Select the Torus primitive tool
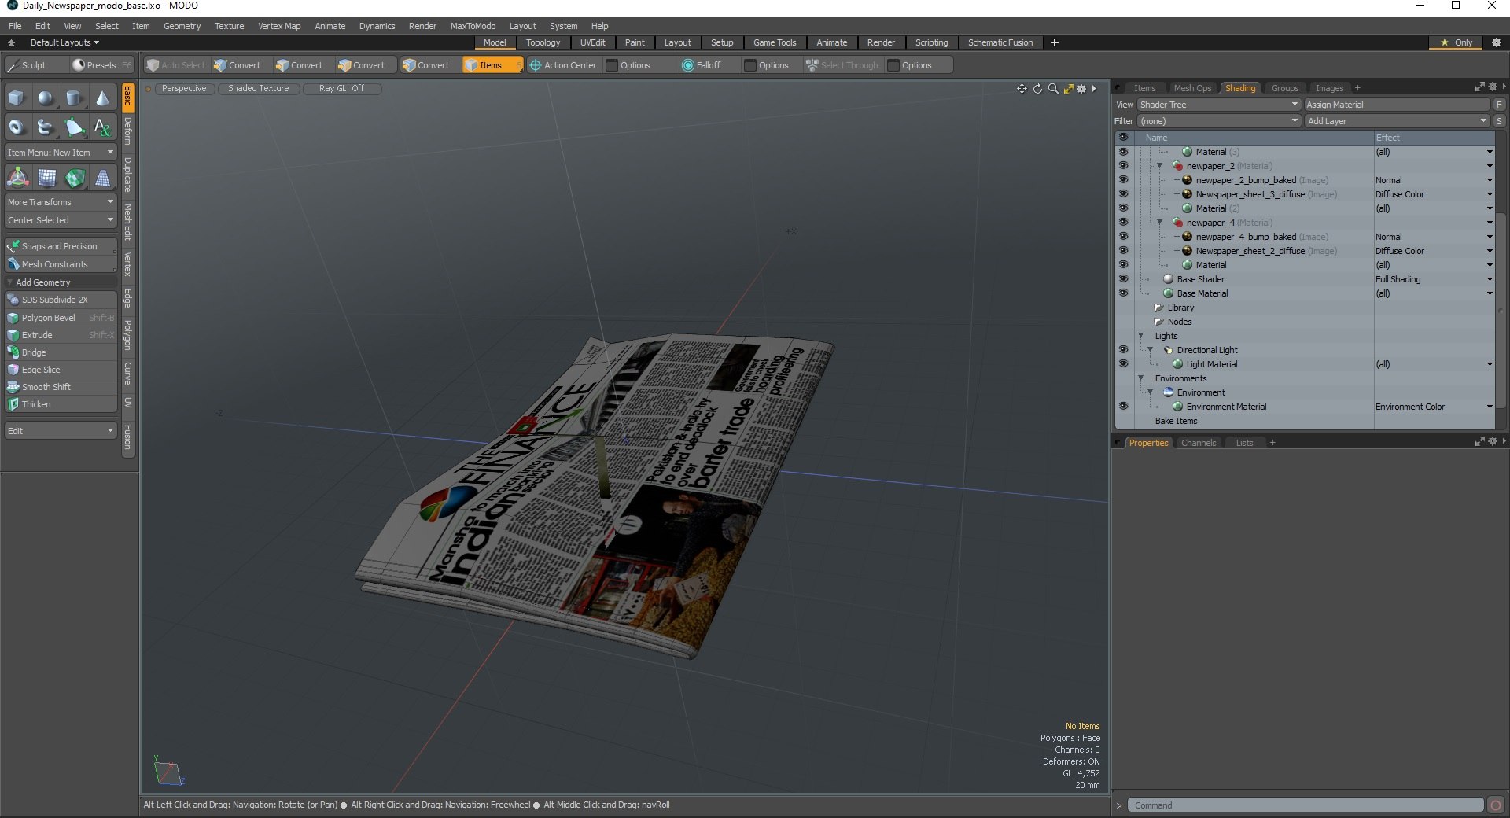The width and height of the screenshot is (1510, 818). pyautogui.click(x=17, y=127)
